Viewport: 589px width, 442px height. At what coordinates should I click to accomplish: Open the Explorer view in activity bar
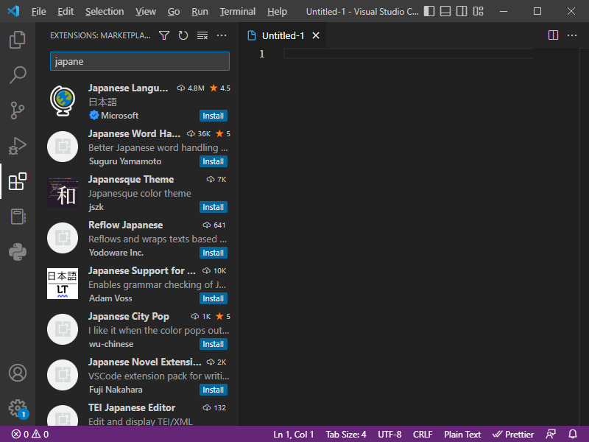[17, 40]
